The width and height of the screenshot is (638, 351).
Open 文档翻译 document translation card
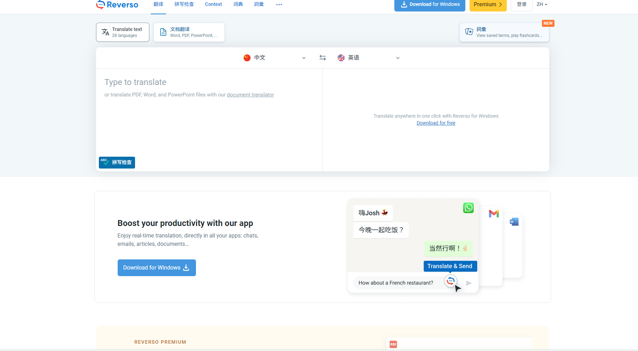(x=189, y=32)
